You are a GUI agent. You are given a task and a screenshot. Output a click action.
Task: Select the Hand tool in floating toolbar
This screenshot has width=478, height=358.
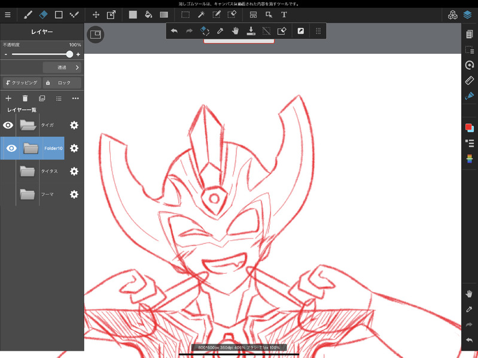[235, 30]
